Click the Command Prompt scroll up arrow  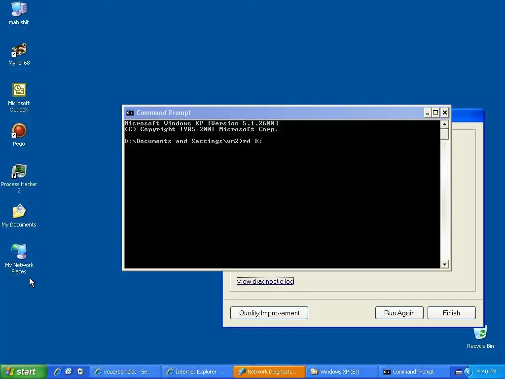(x=444, y=124)
